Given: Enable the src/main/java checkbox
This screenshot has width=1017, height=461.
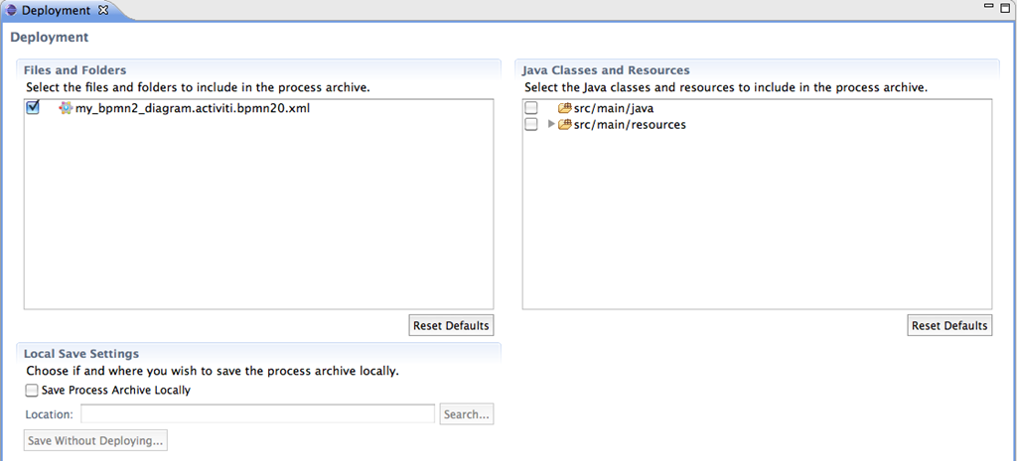Looking at the screenshot, I should pyautogui.click(x=531, y=108).
